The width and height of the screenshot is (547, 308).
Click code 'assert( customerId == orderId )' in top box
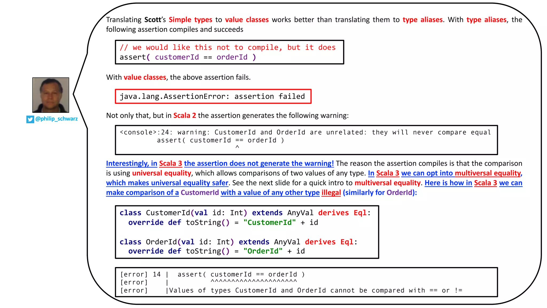click(x=188, y=57)
